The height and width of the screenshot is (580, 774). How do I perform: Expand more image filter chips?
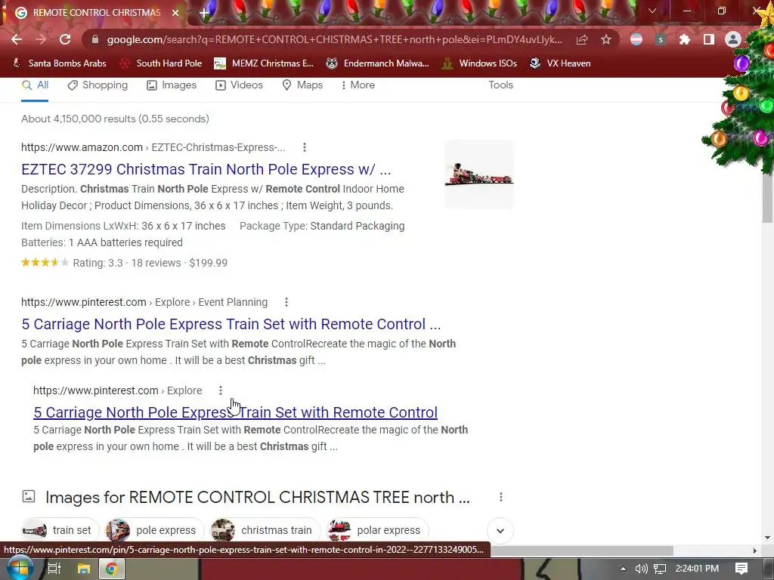pos(500,531)
